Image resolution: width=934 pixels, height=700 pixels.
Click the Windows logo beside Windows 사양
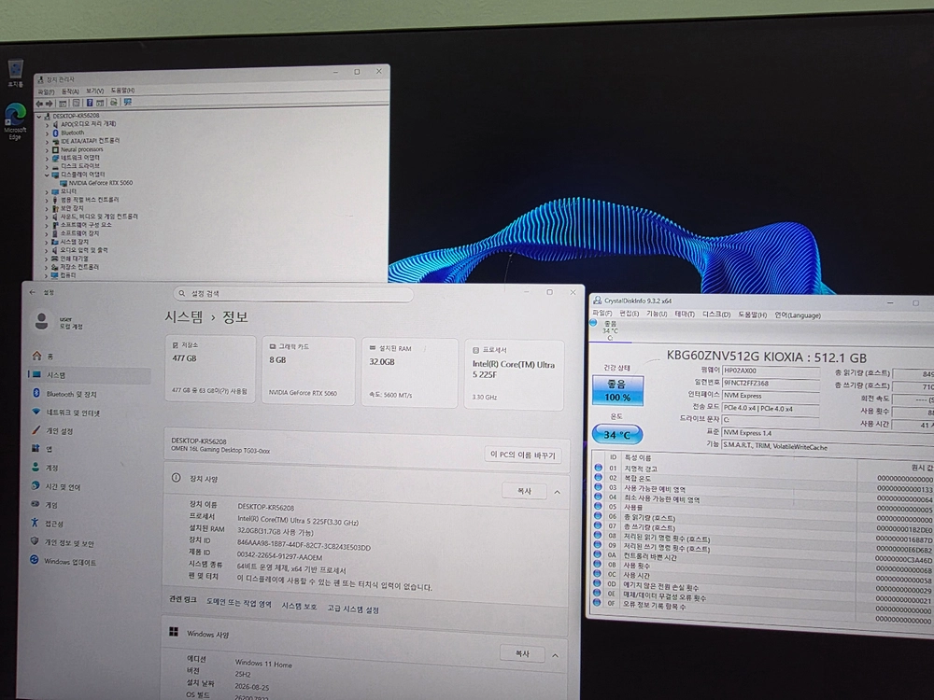[x=174, y=632]
